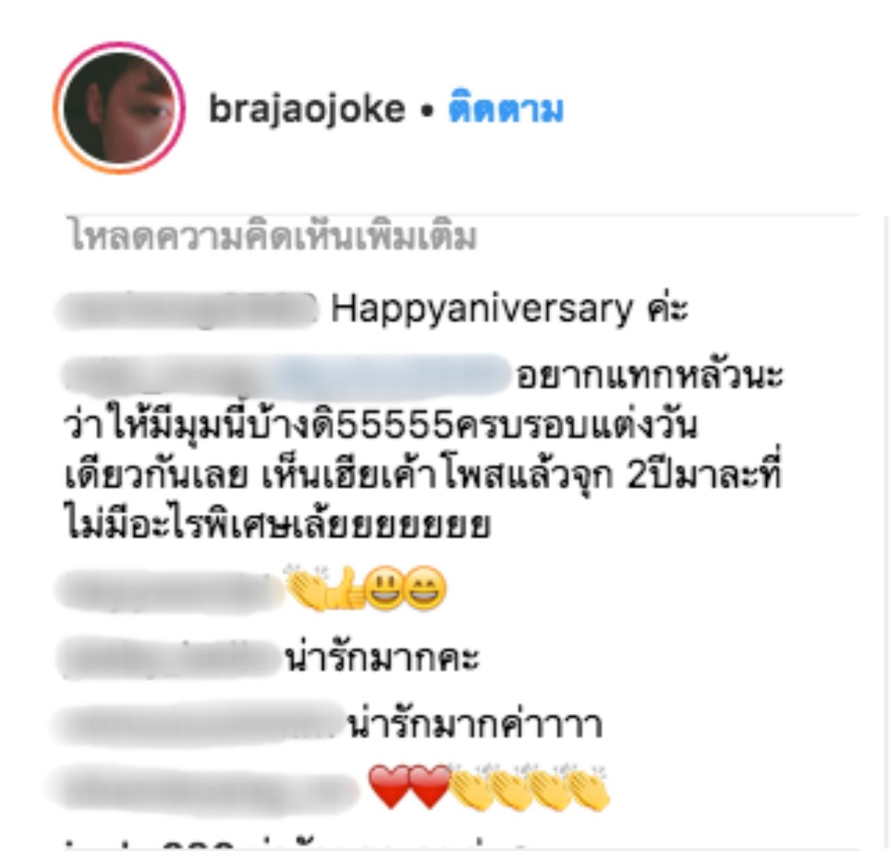Open blurred username before น่ารักมากคะ
This screenshot has width=890, height=851.
pyautogui.click(x=168, y=658)
